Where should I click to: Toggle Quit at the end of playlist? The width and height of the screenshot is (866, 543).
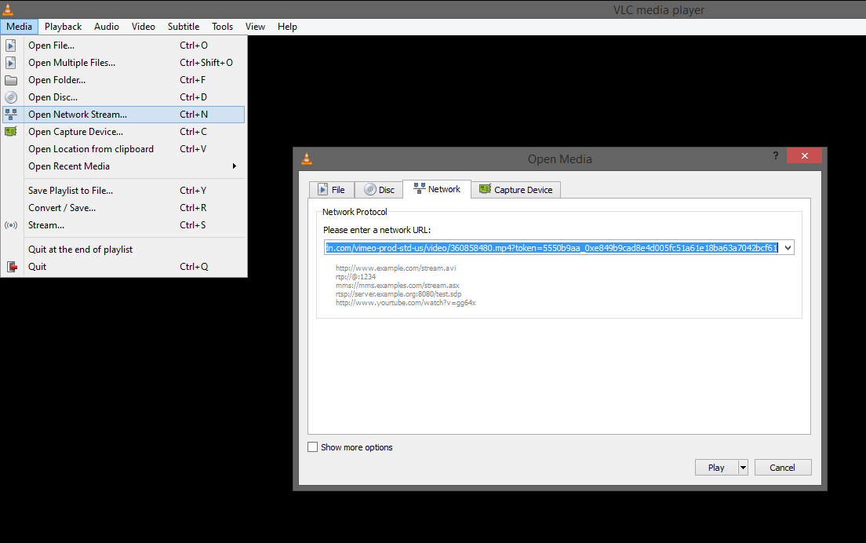tap(124, 249)
